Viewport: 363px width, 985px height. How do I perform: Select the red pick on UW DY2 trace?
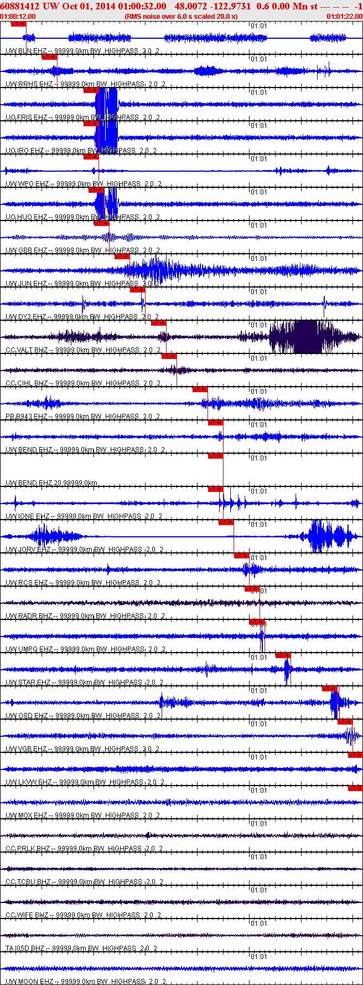[x=138, y=290]
